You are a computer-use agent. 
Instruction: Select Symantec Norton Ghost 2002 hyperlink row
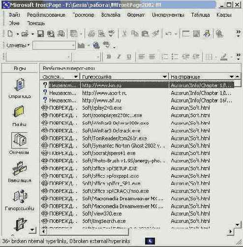click(137, 146)
